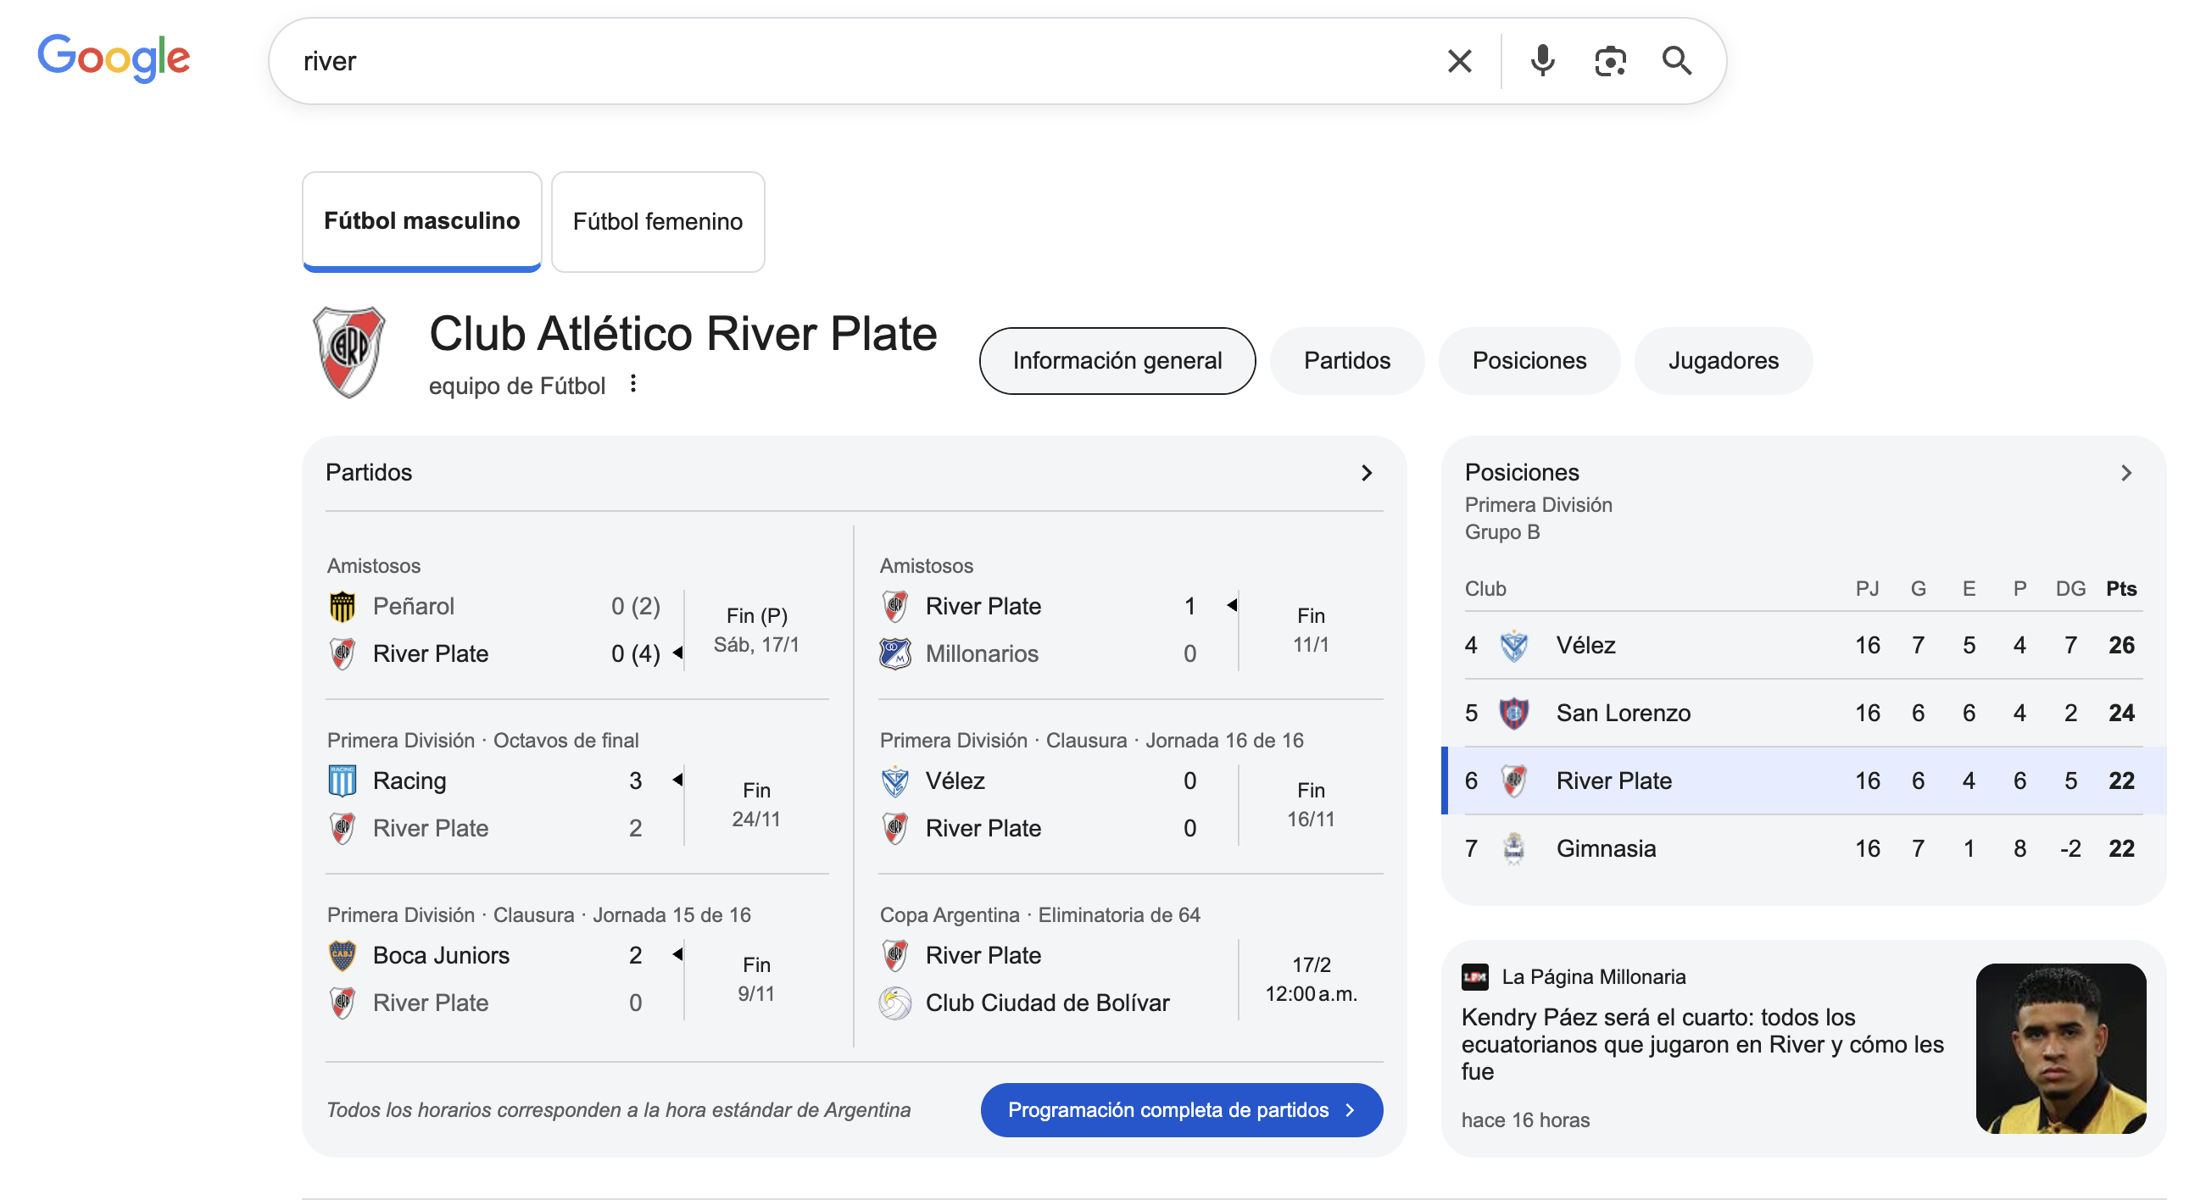Image resolution: width=2206 pixels, height=1200 pixels.
Task: Clear the search box with X icon
Action: coord(1459,61)
